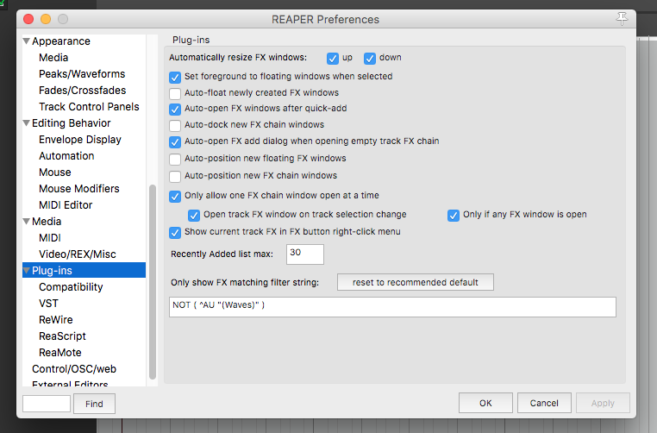This screenshot has width=657, height=433.
Task: Click the Recently Added list max field
Action: 304,254
